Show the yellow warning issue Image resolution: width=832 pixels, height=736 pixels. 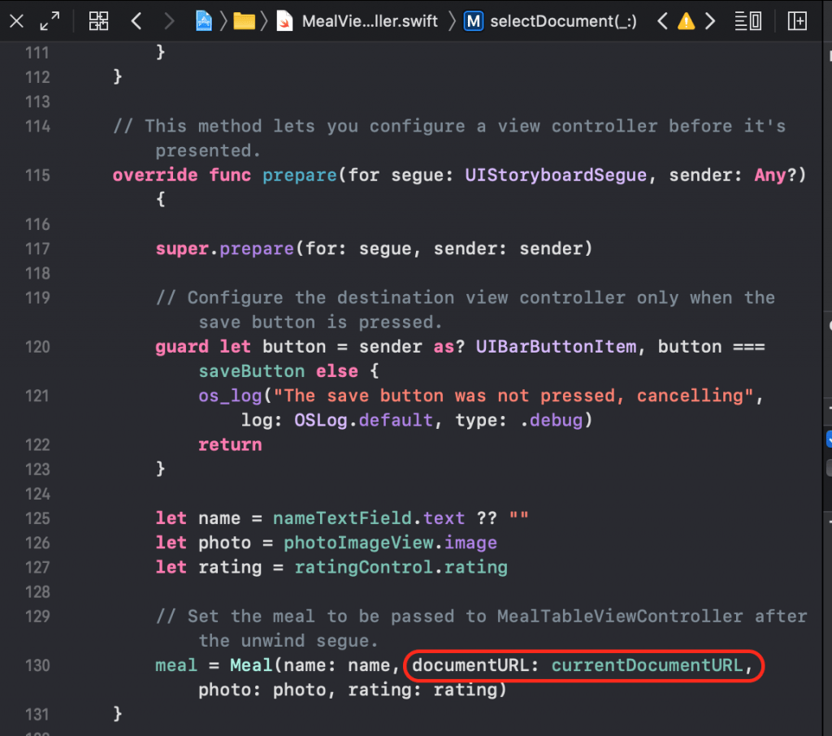[686, 21]
